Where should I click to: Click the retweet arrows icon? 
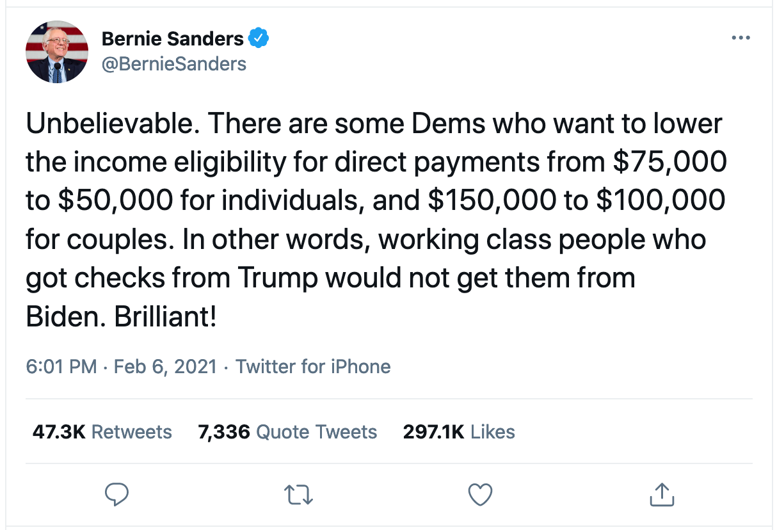click(x=299, y=494)
